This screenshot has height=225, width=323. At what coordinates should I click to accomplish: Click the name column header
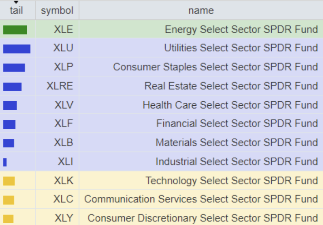[201, 10]
